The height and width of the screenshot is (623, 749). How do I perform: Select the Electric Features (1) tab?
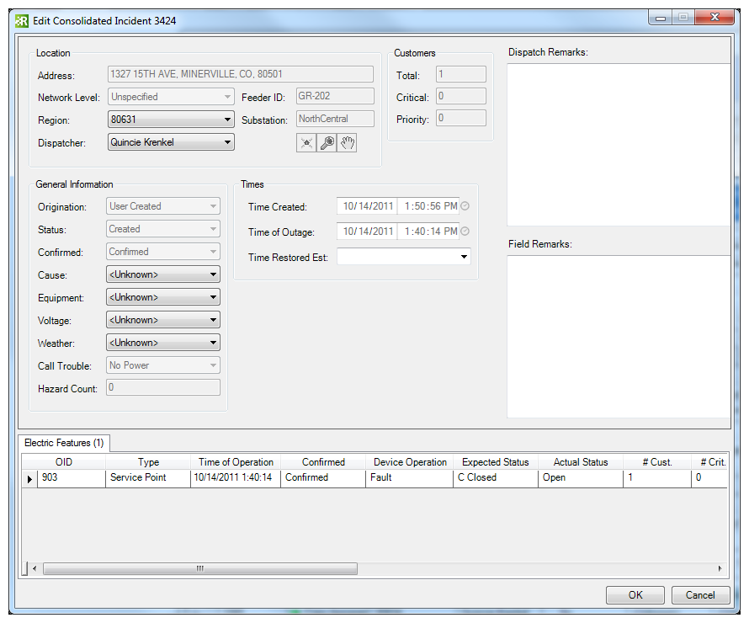pyautogui.click(x=64, y=443)
